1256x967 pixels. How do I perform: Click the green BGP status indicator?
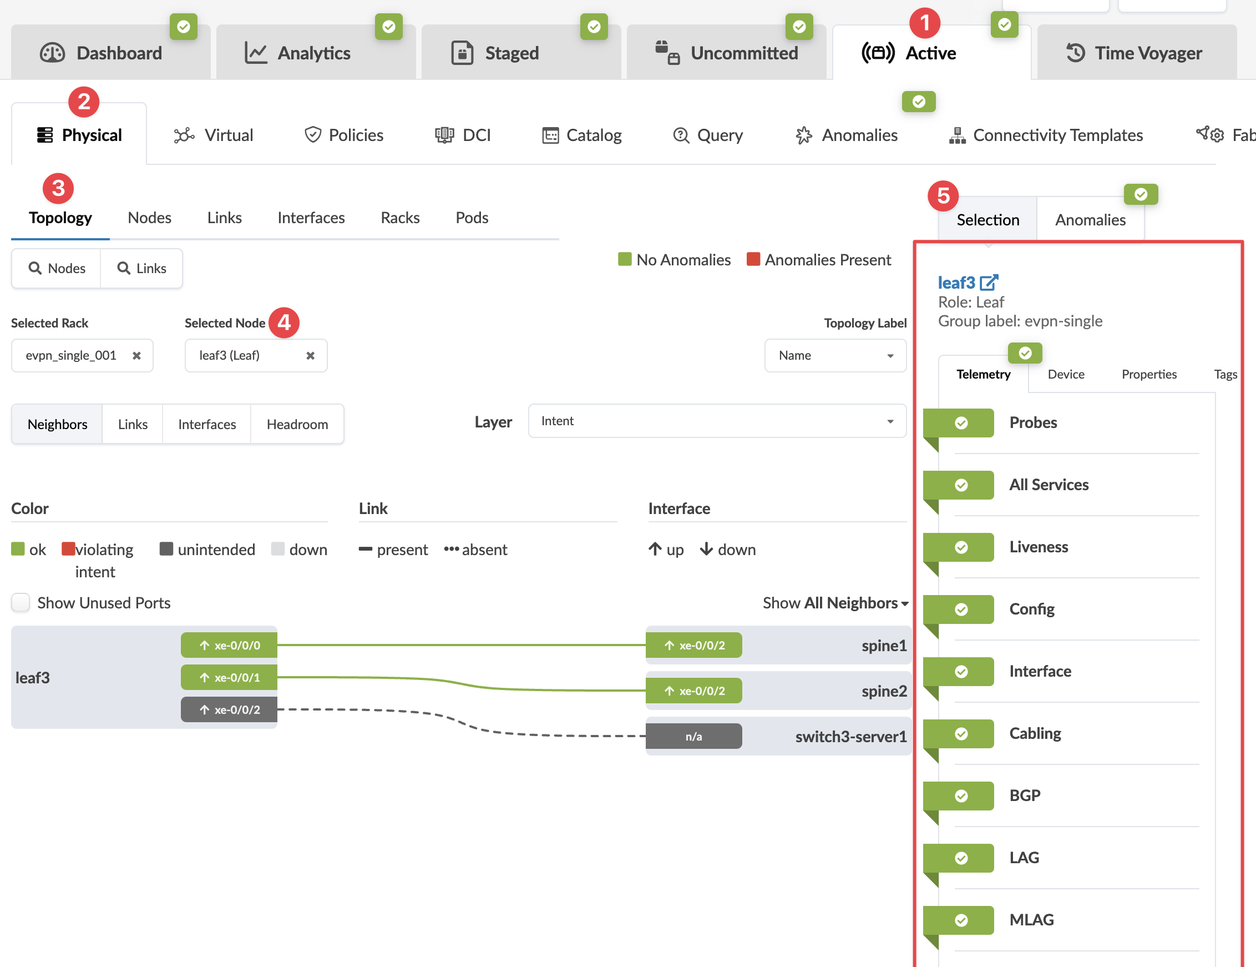coord(960,796)
